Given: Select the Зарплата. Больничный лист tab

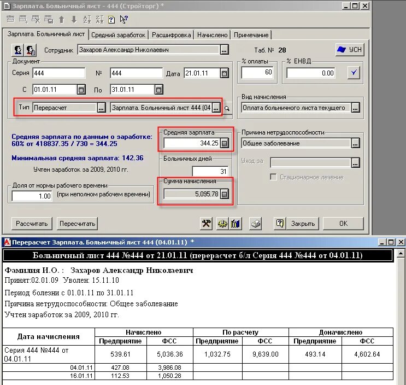Looking at the screenshot, I should coord(46,34).
